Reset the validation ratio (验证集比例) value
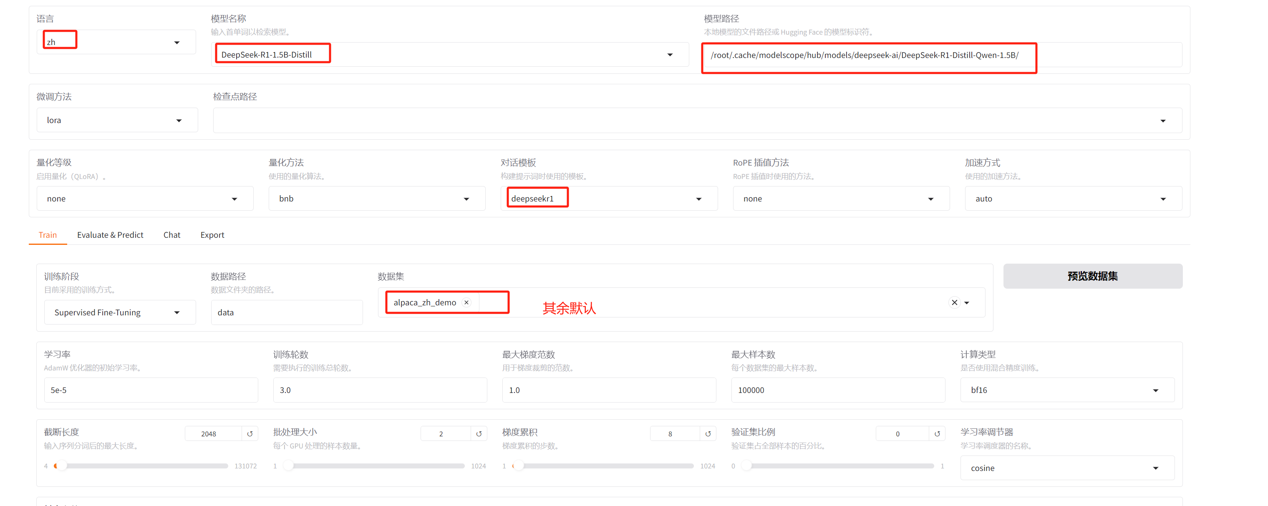 click(937, 434)
